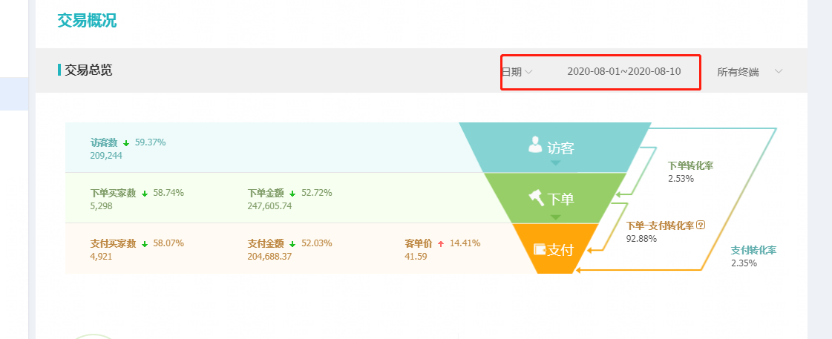This screenshot has width=832, height=339.
Task: Click the chevron arrow after 所有终端
Action: coord(779,71)
